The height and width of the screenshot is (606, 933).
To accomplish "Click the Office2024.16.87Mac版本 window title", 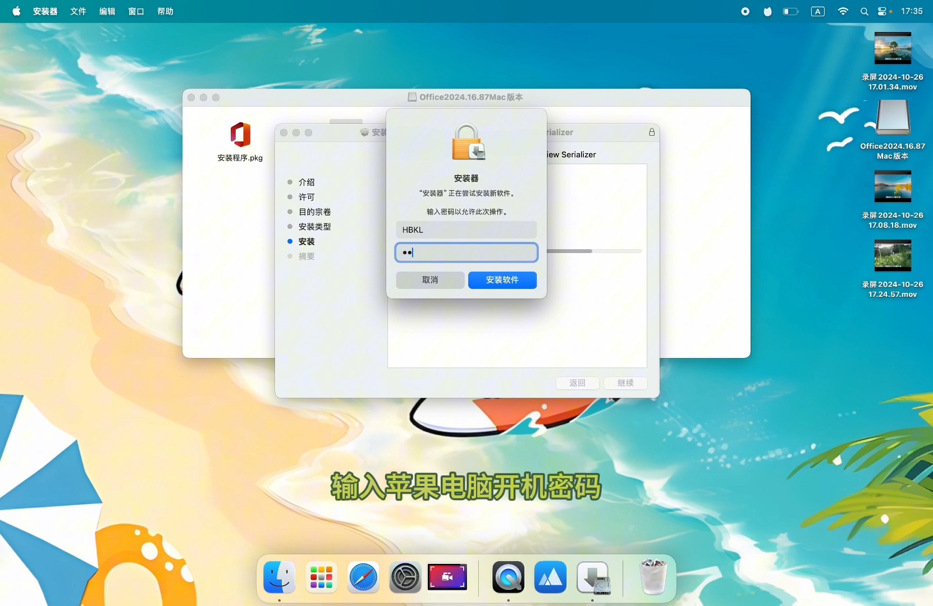I will (x=471, y=97).
